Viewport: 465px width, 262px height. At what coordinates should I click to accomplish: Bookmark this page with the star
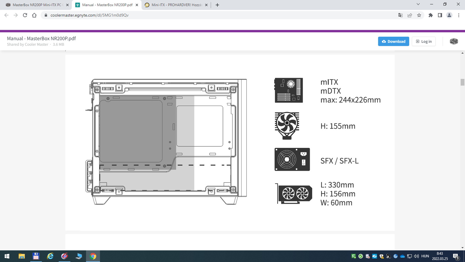(x=419, y=15)
